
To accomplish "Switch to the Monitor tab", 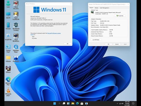I will (x=96, y=8).
